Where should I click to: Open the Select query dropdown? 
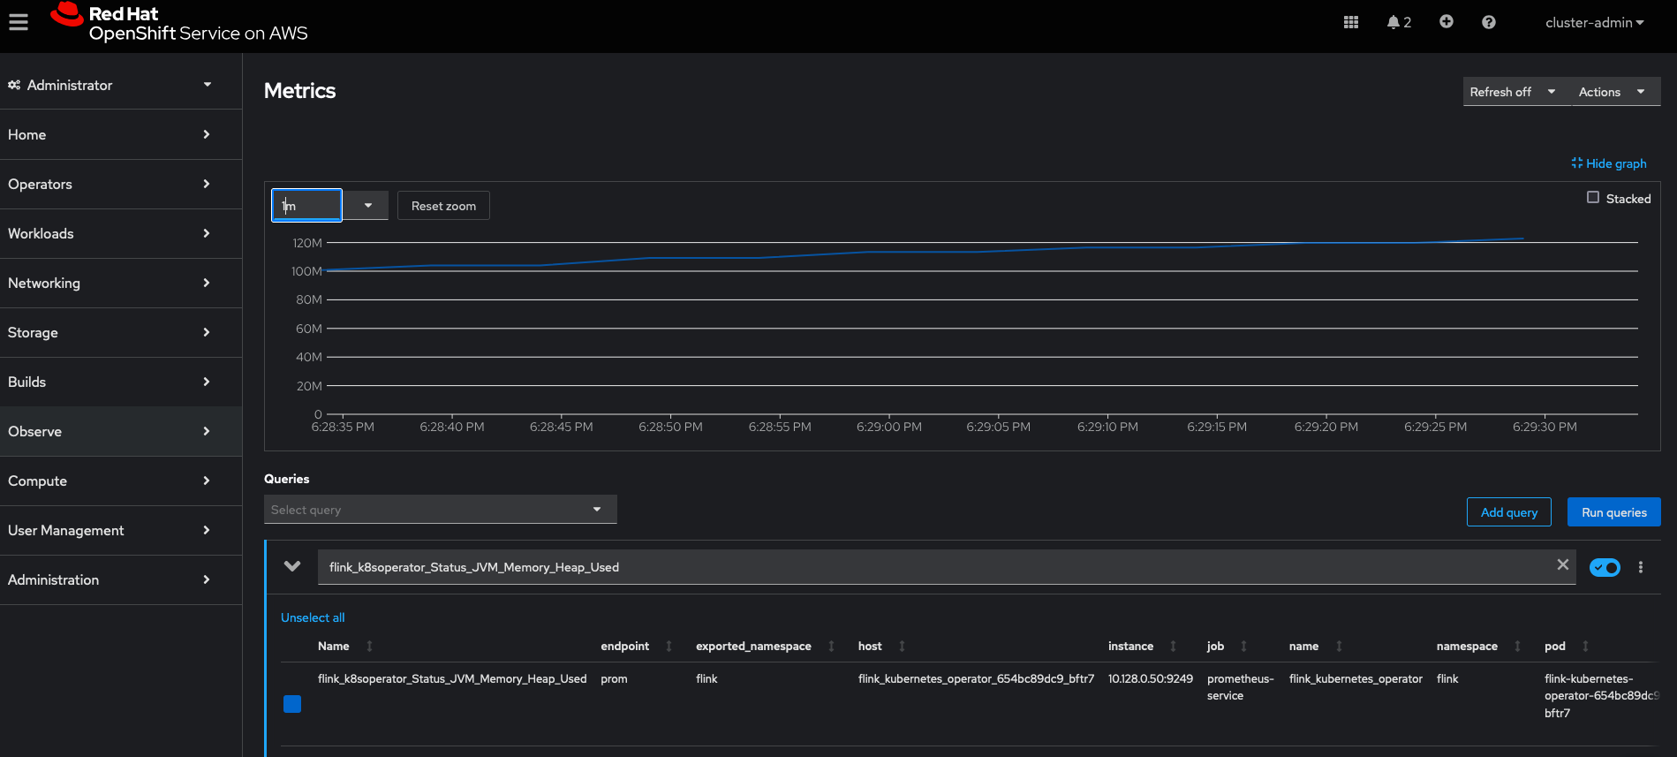point(440,510)
